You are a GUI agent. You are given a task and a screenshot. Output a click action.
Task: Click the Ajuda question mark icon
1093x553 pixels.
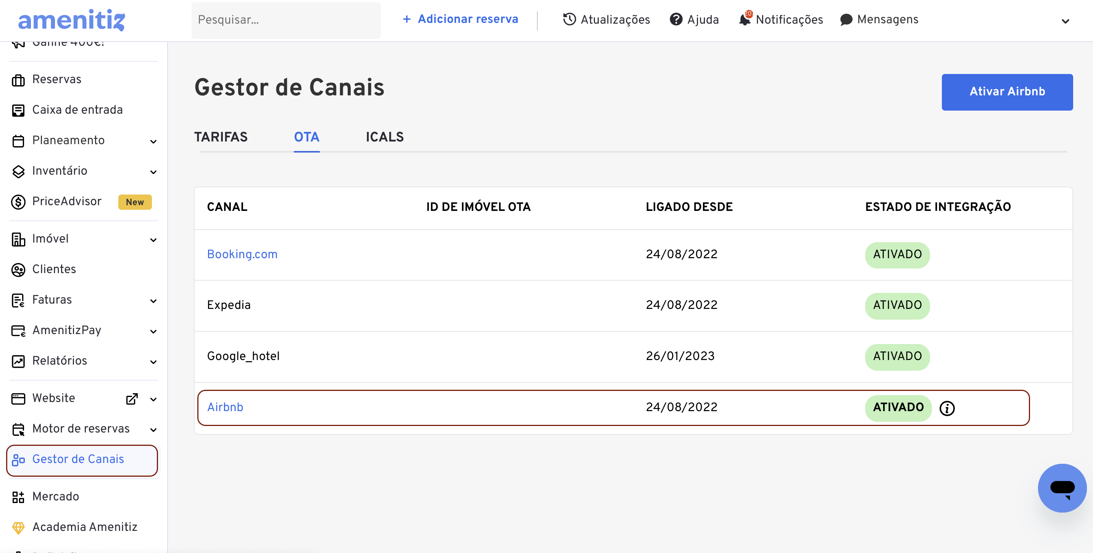coord(675,19)
